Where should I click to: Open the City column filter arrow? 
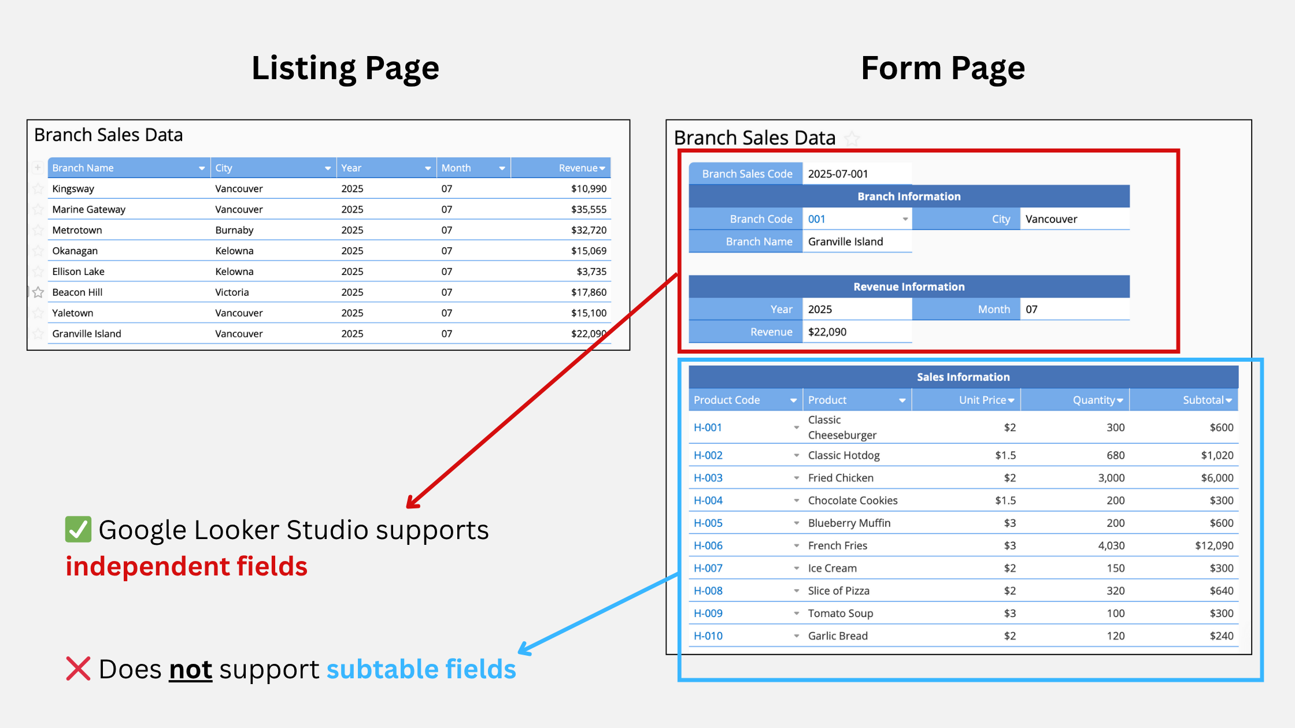tap(328, 168)
